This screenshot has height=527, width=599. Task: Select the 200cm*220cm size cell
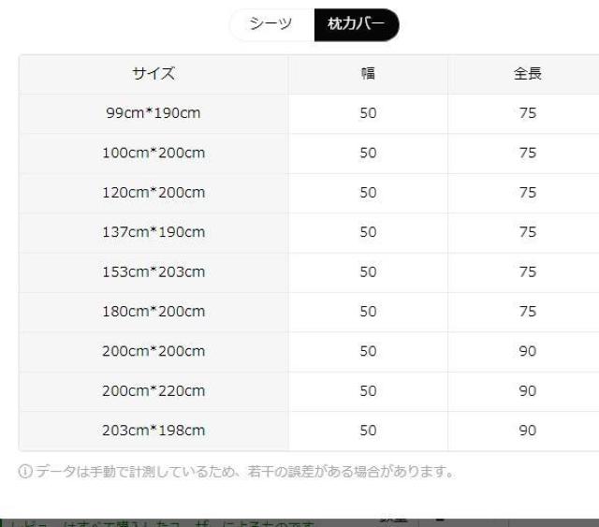click(x=153, y=390)
